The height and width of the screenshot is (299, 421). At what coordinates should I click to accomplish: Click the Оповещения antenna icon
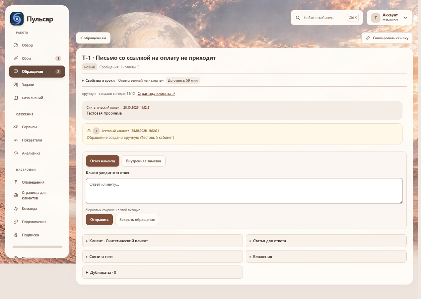click(x=16, y=182)
